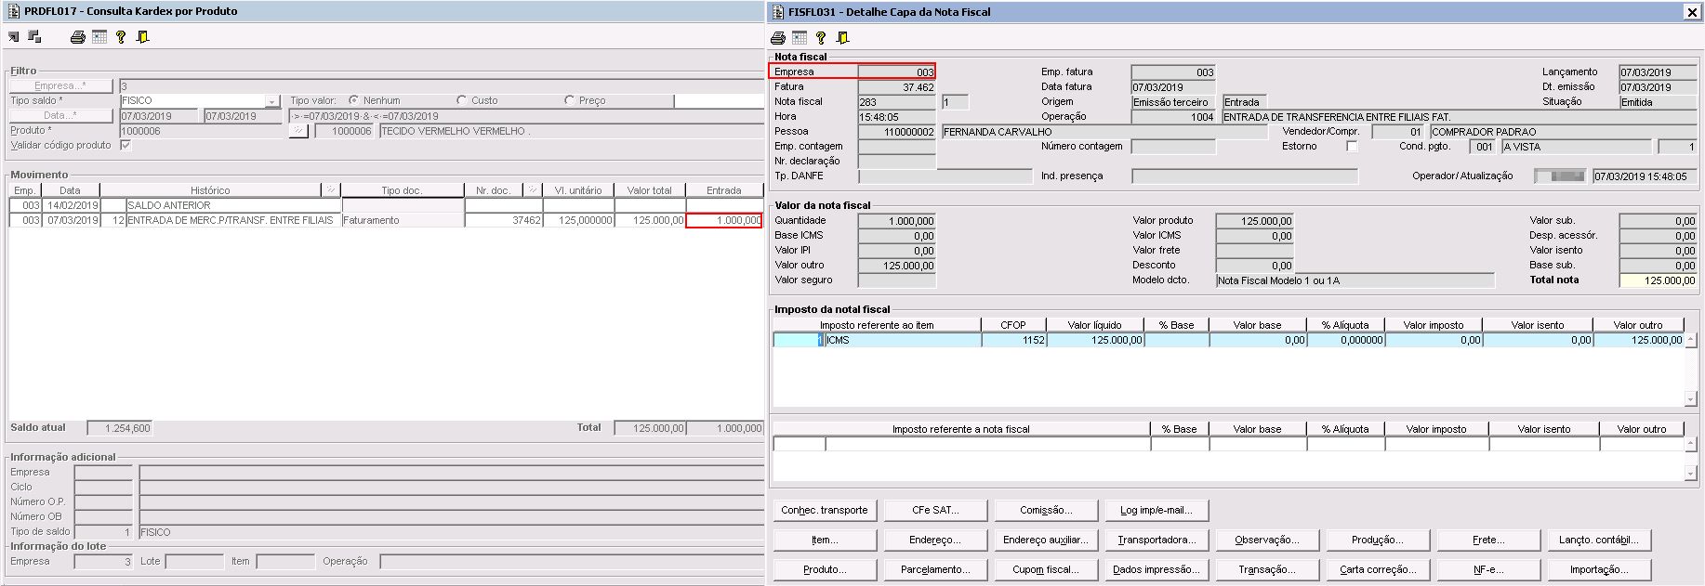
Task: Toggle the Estorno checkbox
Action: 1352,147
